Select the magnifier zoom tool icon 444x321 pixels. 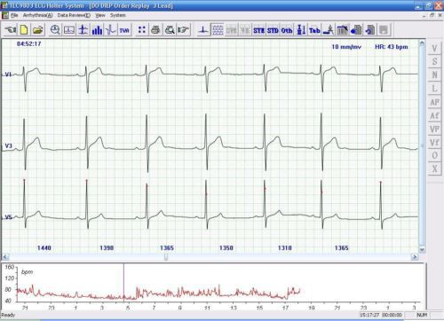point(55,29)
